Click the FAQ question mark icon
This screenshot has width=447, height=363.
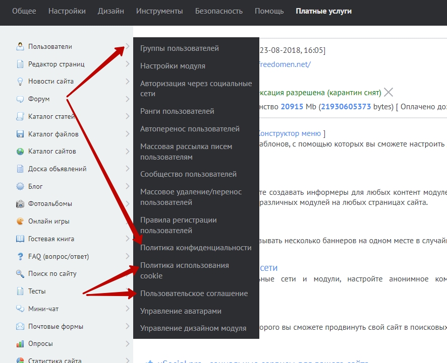click(20, 256)
